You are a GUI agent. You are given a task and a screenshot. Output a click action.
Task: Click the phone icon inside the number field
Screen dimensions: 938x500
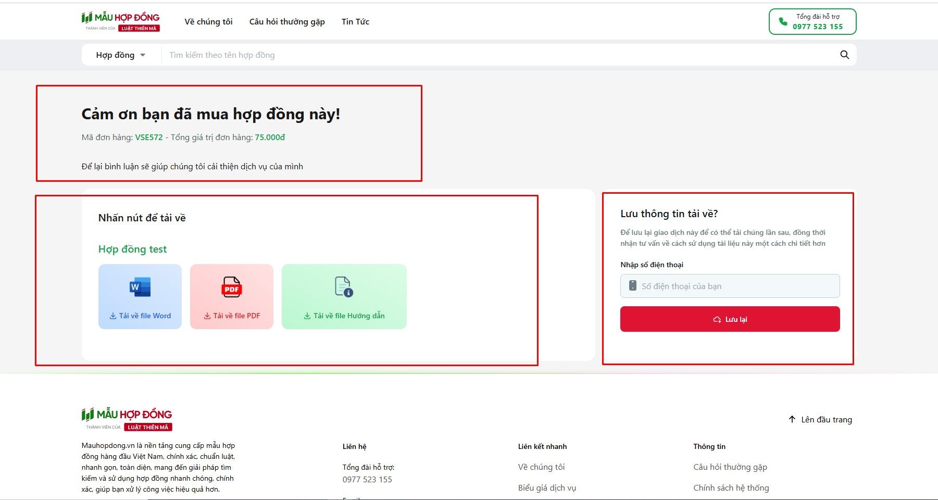(631, 285)
